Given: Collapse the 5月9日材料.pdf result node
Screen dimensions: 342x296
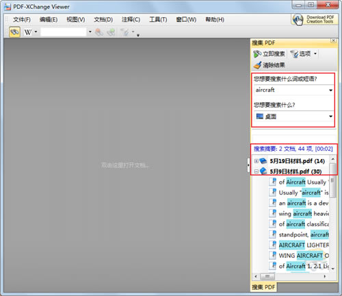Looking at the screenshot, I should click(x=256, y=171).
